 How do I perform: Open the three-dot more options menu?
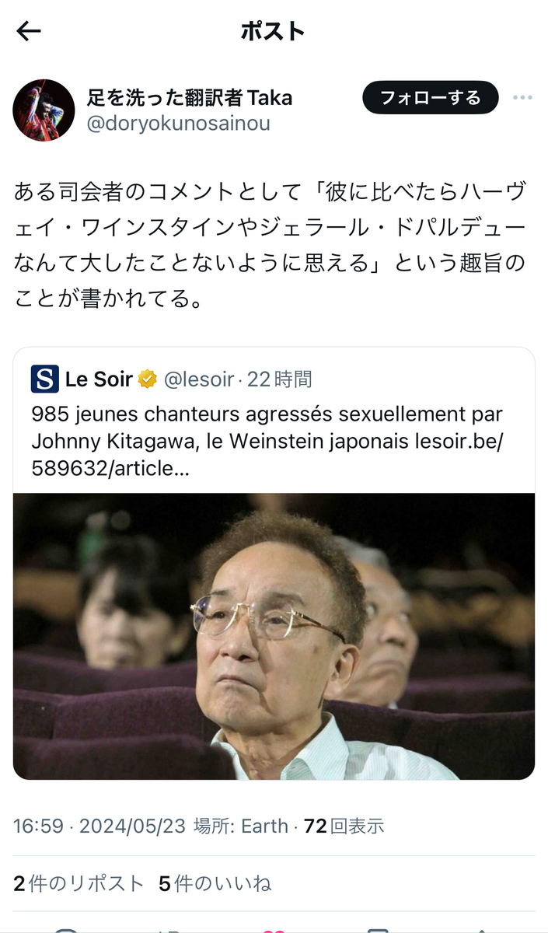522,97
